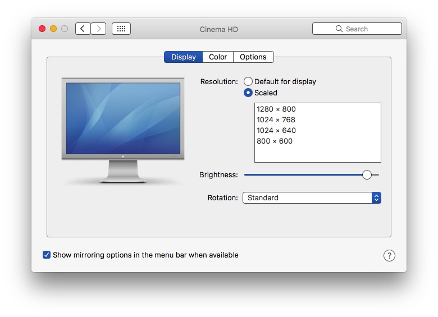438x317 pixels.
Task: Choose 1024 × 640 resolution
Action: 318,130
